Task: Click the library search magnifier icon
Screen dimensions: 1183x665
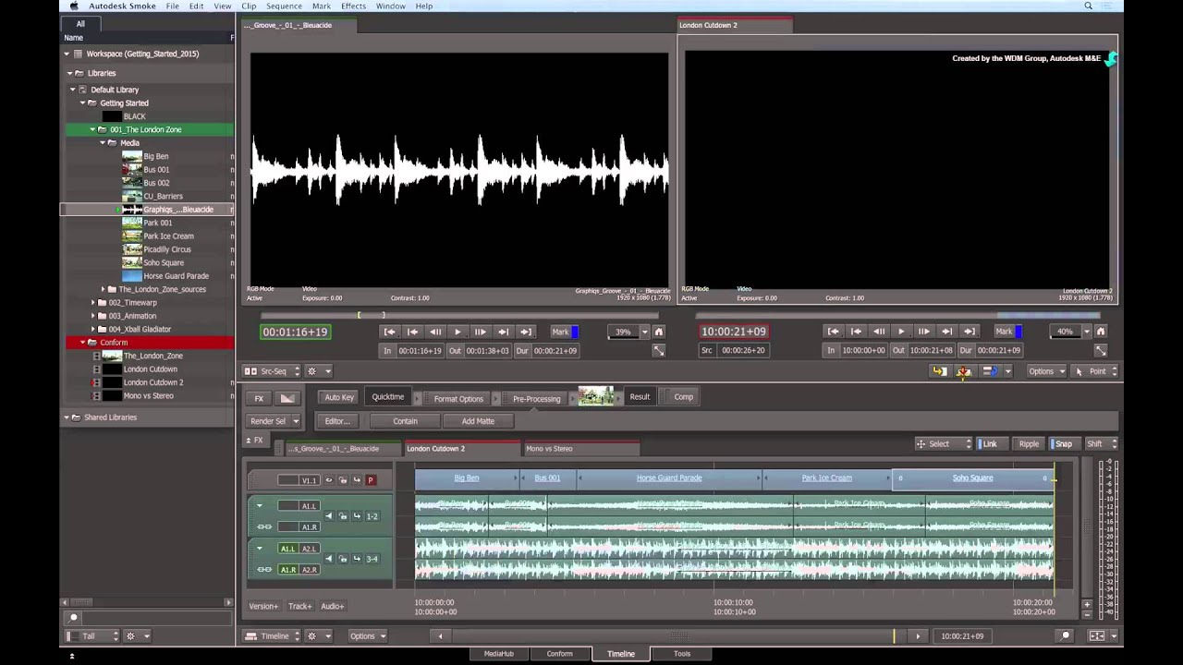Action: [x=74, y=618]
